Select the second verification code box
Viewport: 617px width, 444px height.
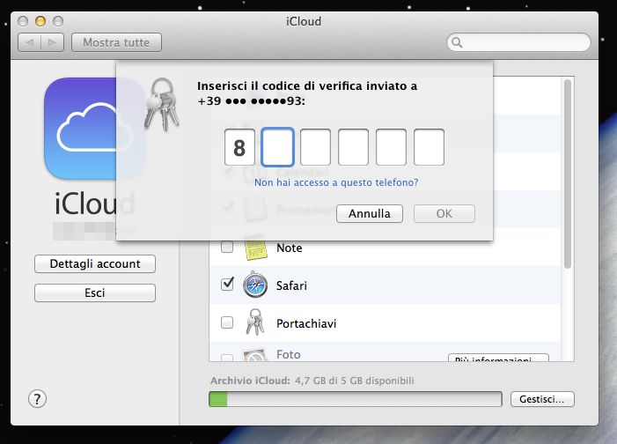[x=277, y=147]
